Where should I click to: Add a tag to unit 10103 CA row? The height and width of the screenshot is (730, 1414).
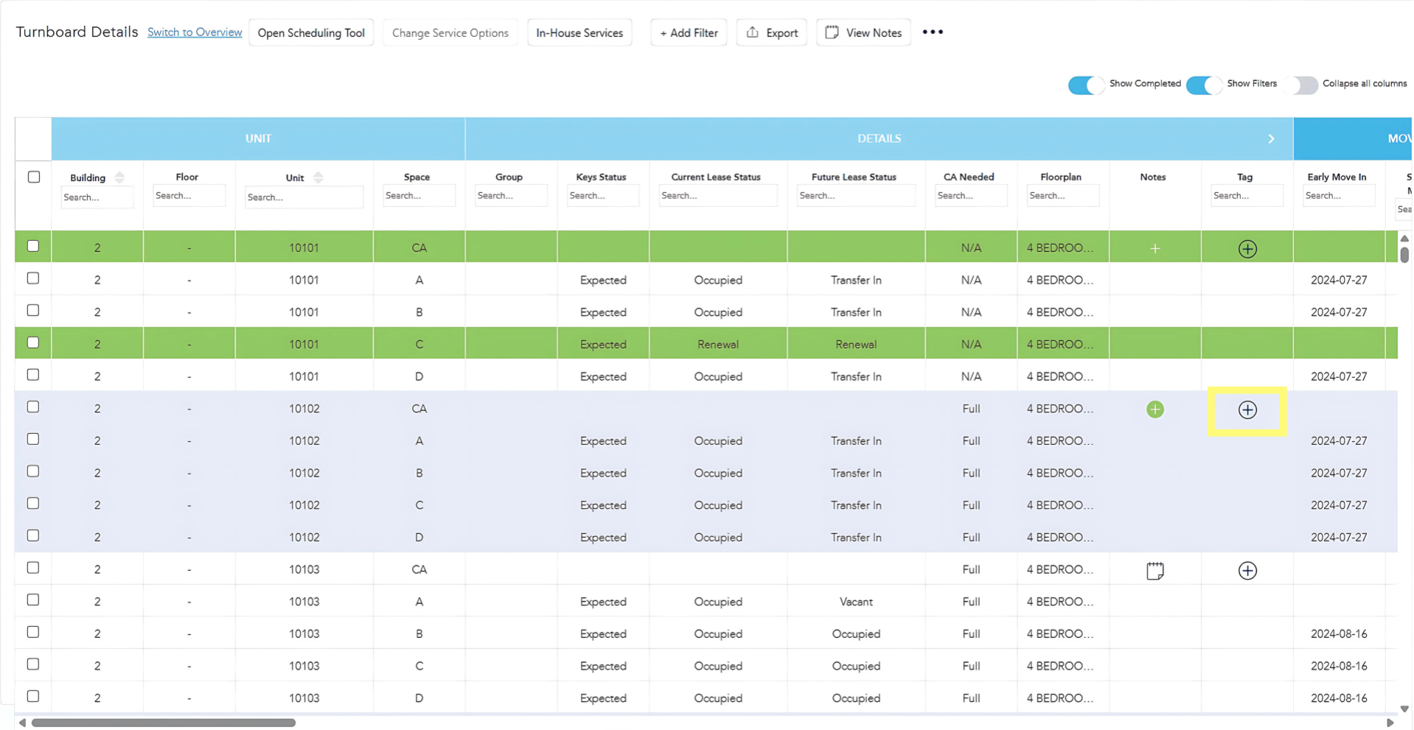[1247, 570]
